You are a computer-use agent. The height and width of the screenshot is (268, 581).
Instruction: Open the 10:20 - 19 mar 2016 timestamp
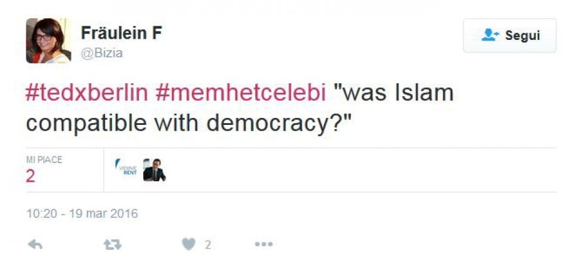click(82, 213)
